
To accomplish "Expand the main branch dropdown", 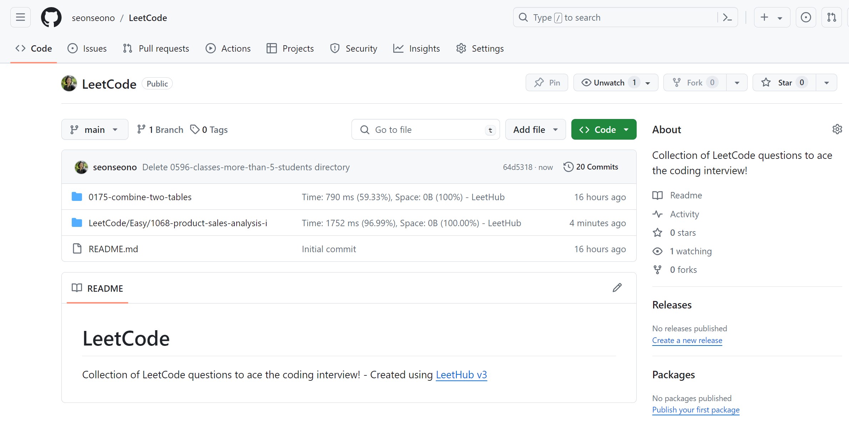I will (x=95, y=130).
